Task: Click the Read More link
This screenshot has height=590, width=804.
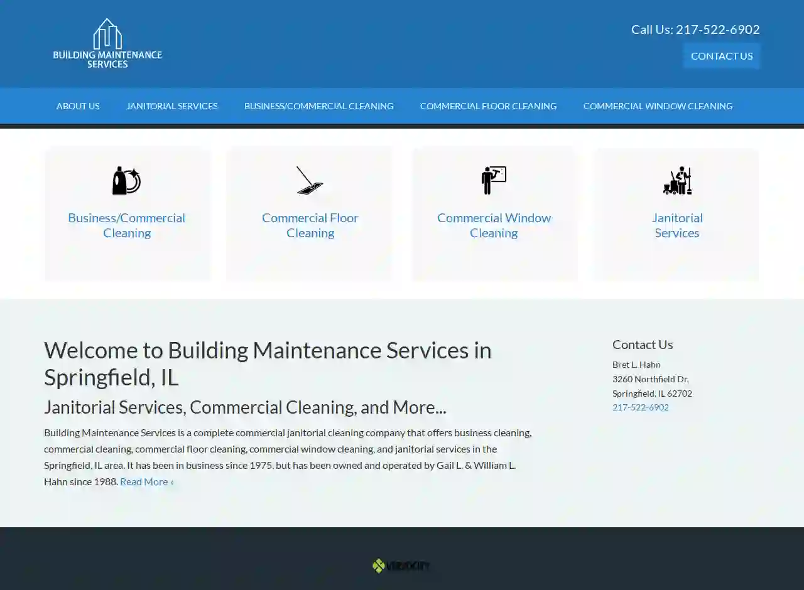Action: [147, 481]
